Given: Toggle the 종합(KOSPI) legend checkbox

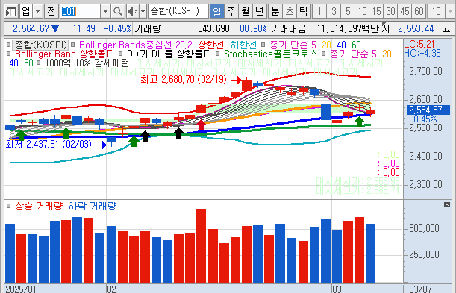Looking at the screenshot, I should coord(9,45).
